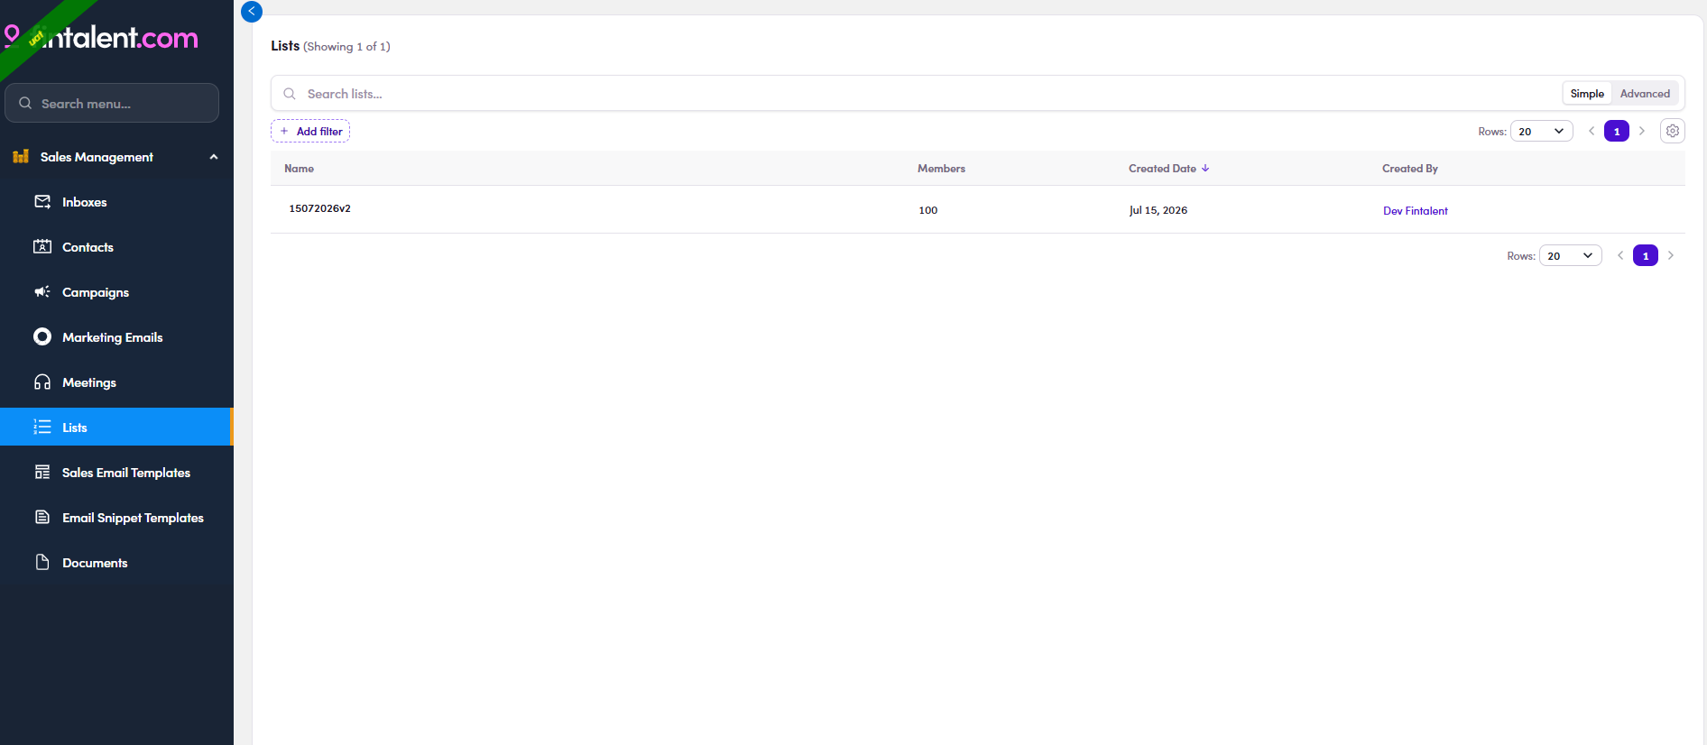Collapse the sidebar with the blue arrow button
The image size is (1707, 745).
[x=252, y=12]
